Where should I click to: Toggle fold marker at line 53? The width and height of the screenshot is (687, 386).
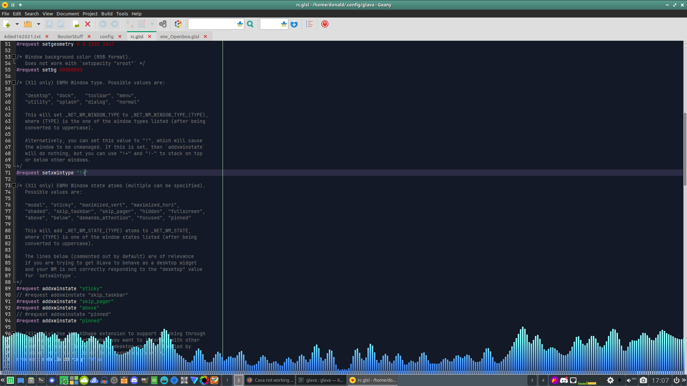click(14, 57)
